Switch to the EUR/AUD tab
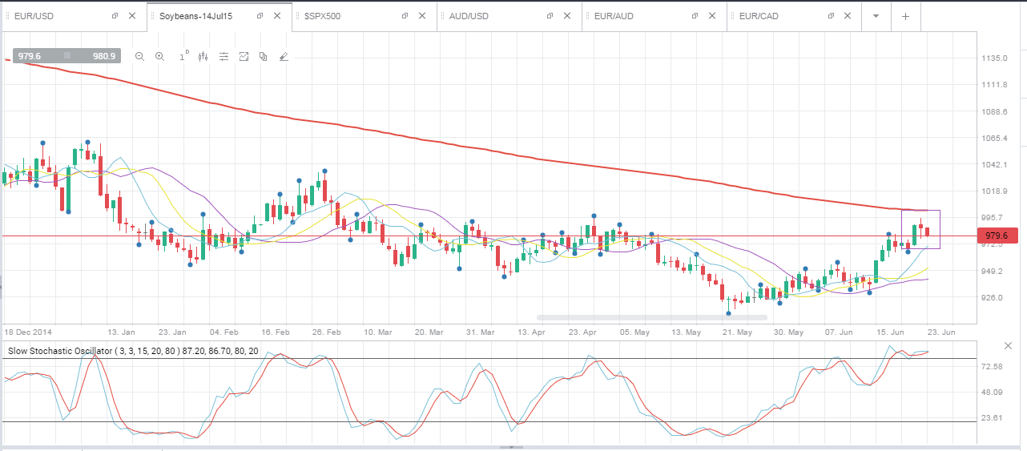The height and width of the screenshot is (451, 1027). pos(615,16)
